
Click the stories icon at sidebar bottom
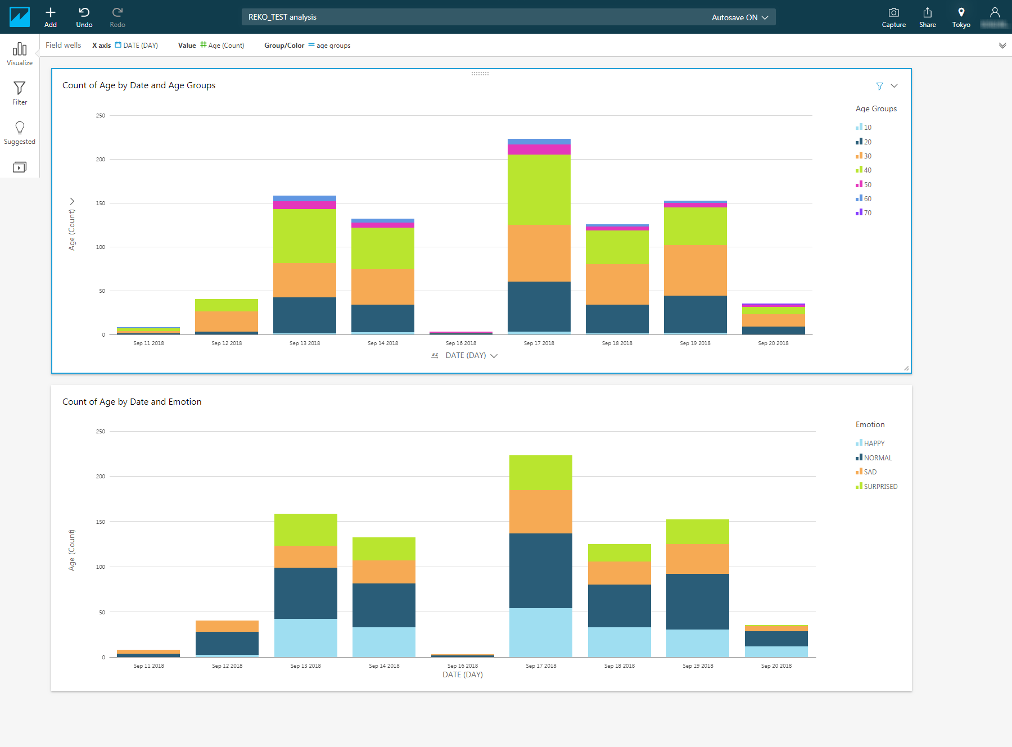(20, 167)
